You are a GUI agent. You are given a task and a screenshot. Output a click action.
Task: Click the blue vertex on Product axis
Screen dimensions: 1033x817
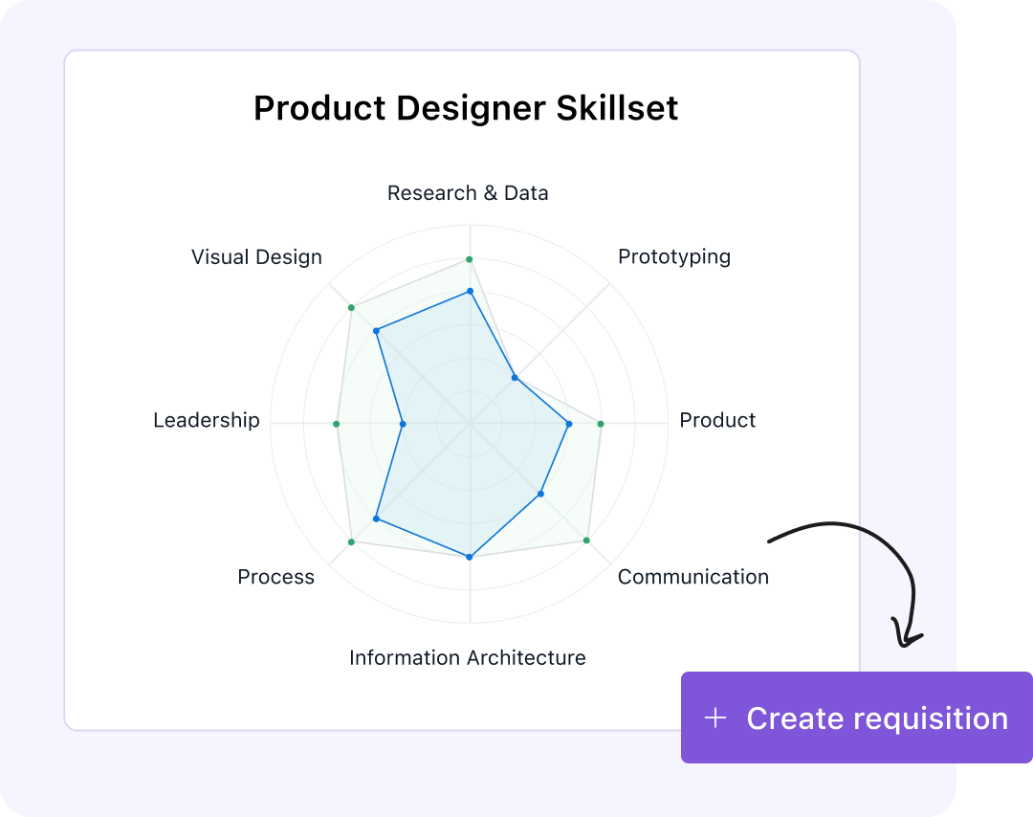click(568, 423)
